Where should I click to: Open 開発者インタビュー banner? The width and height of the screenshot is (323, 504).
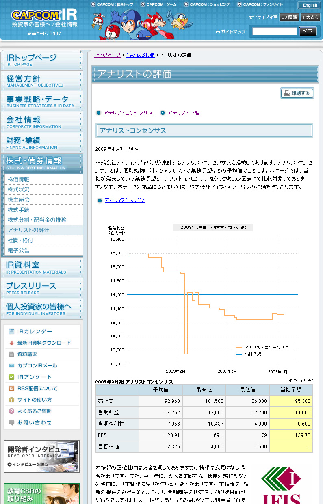[41, 456]
